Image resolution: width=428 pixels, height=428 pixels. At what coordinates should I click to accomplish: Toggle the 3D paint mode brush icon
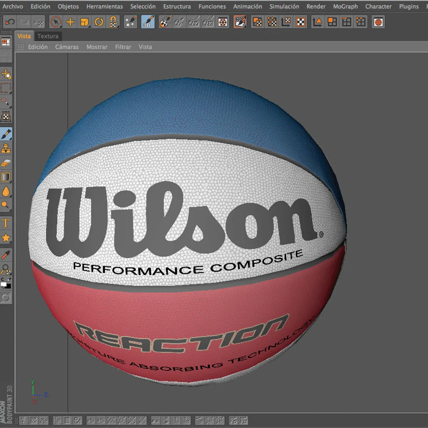(148, 22)
